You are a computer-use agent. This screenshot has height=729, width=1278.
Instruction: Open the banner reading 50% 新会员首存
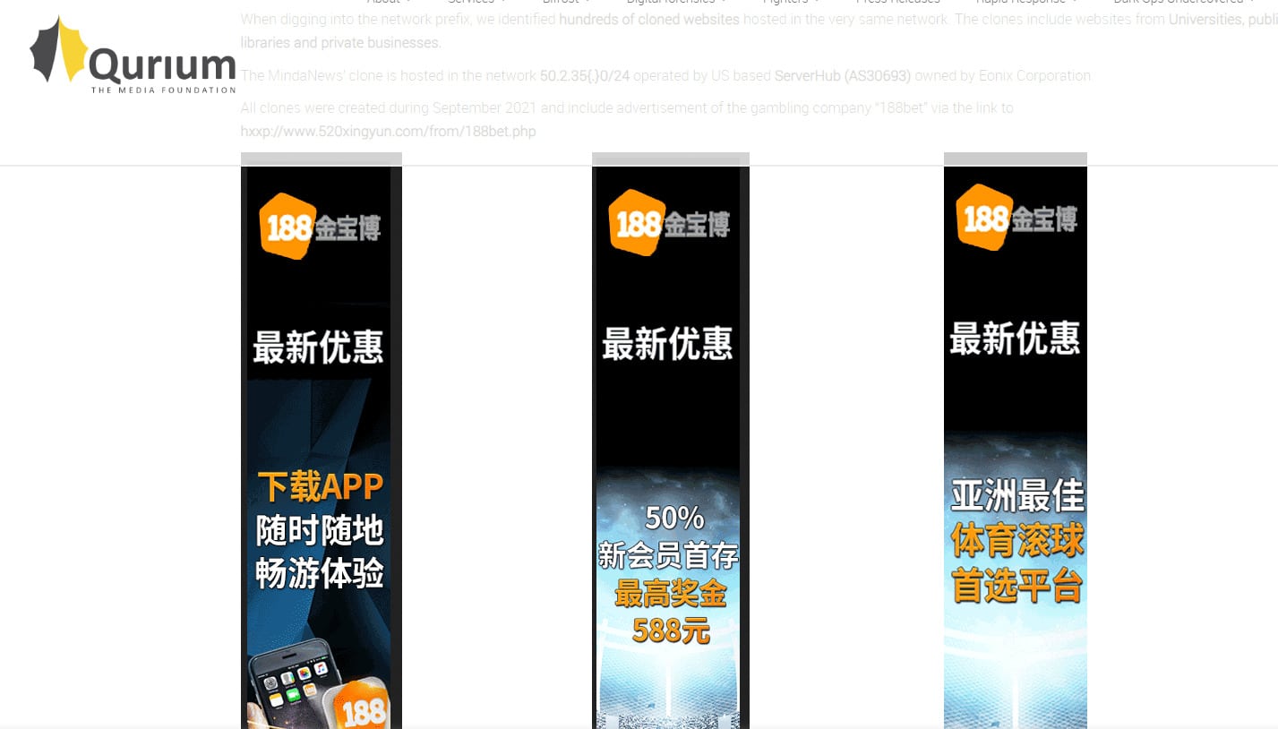(671, 441)
